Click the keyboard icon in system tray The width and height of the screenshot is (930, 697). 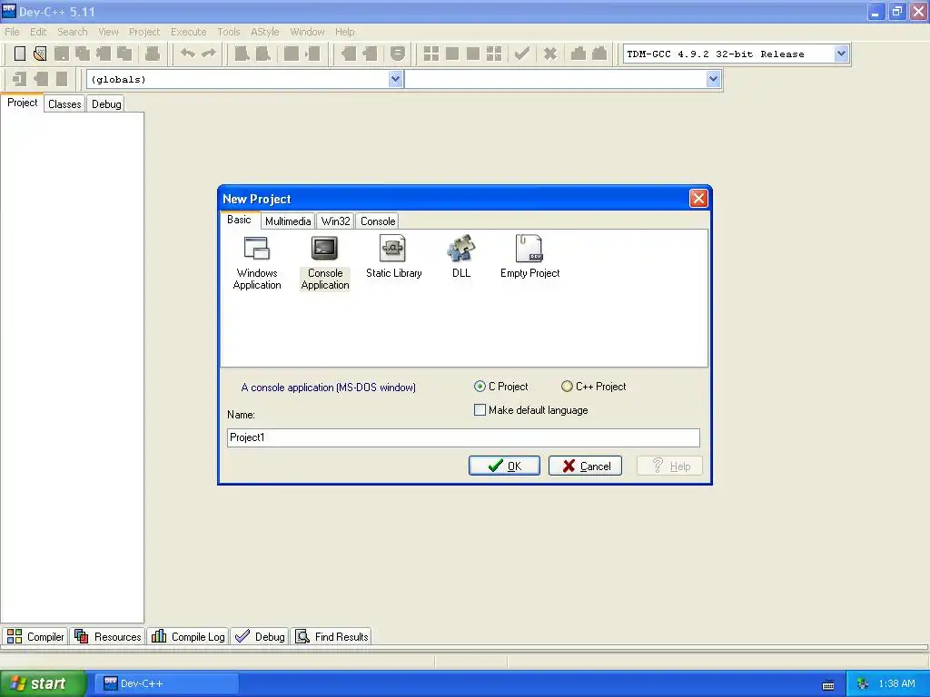[x=828, y=684]
